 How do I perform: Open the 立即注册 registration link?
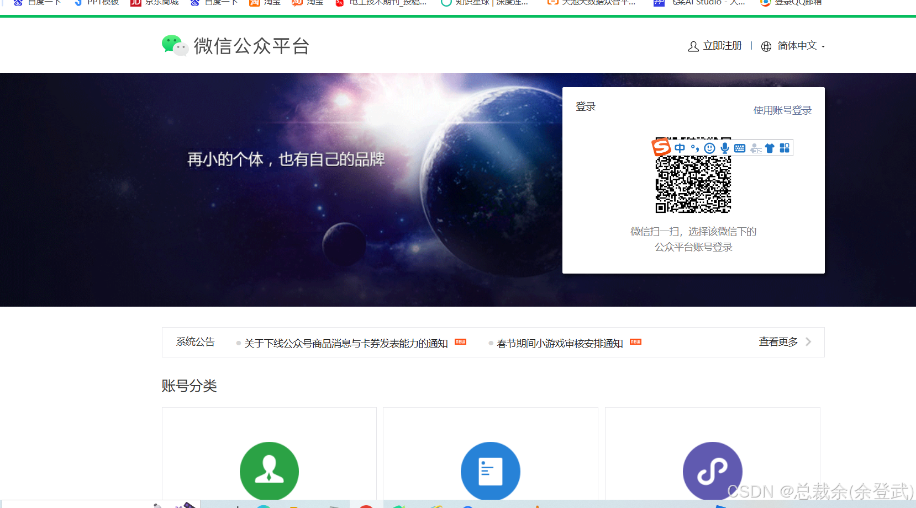tap(722, 46)
